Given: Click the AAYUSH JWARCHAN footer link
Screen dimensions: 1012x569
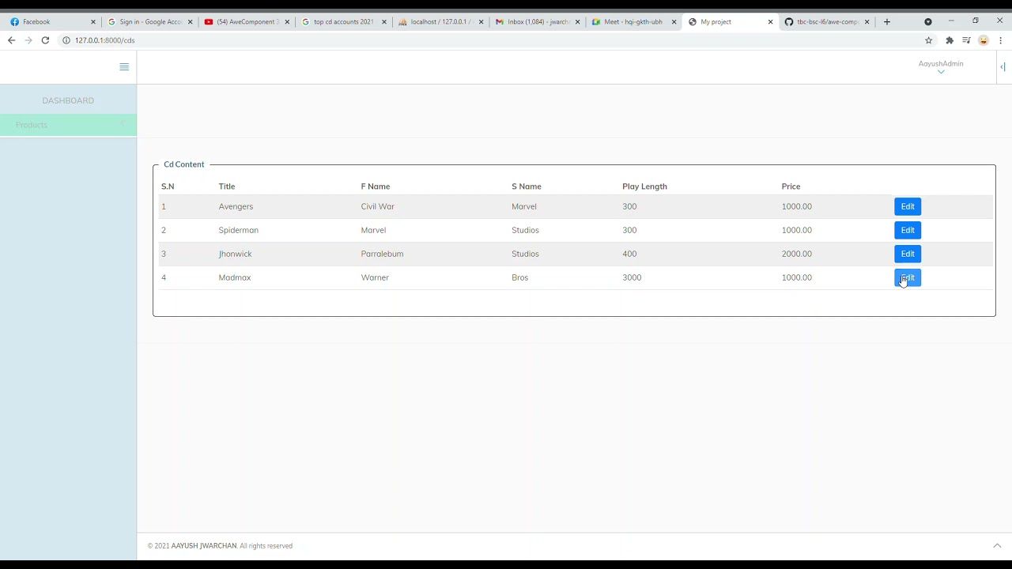Looking at the screenshot, I should (x=204, y=546).
